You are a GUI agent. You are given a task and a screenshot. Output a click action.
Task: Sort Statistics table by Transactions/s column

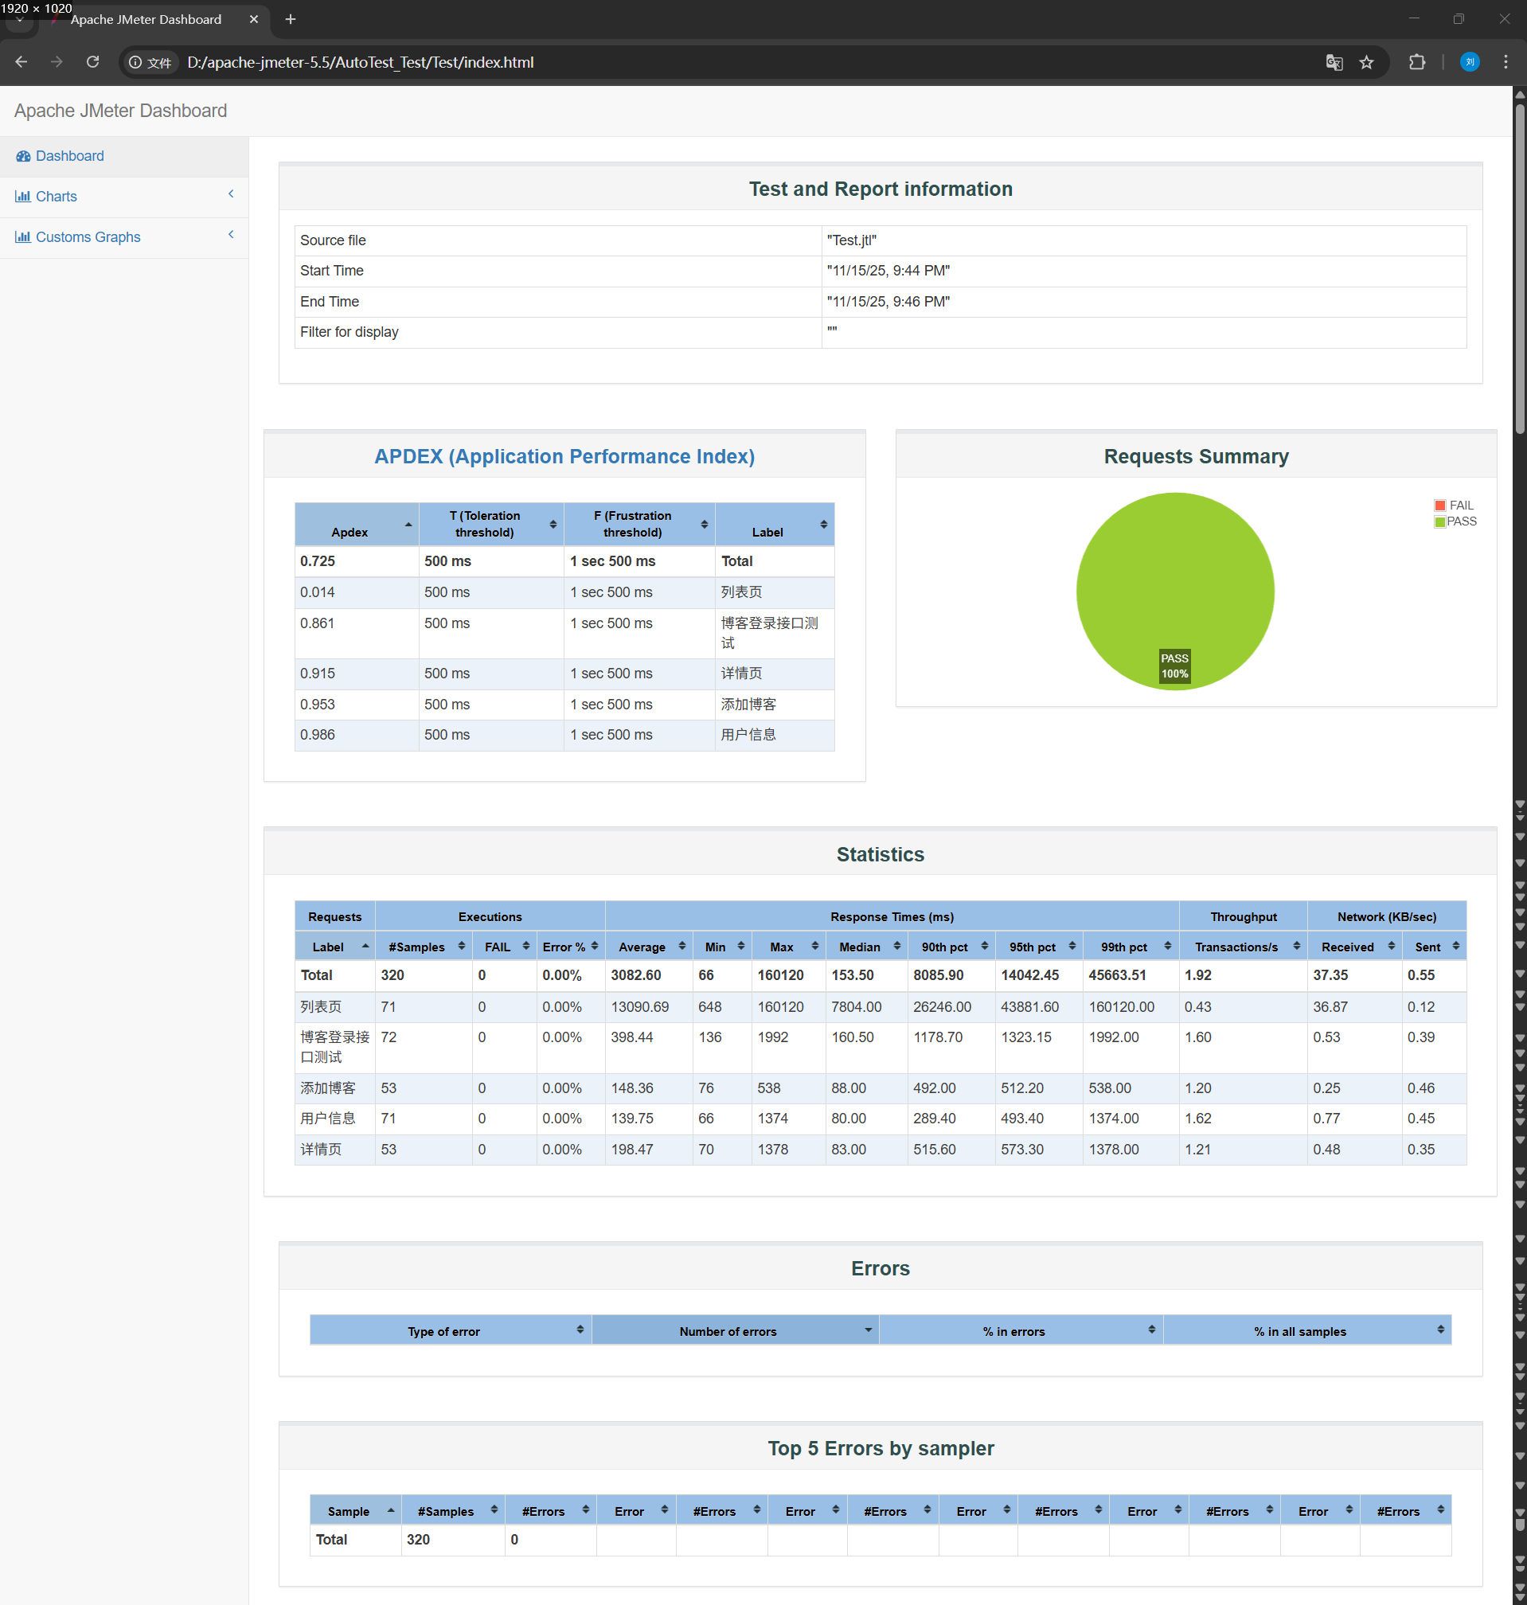click(x=1243, y=947)
